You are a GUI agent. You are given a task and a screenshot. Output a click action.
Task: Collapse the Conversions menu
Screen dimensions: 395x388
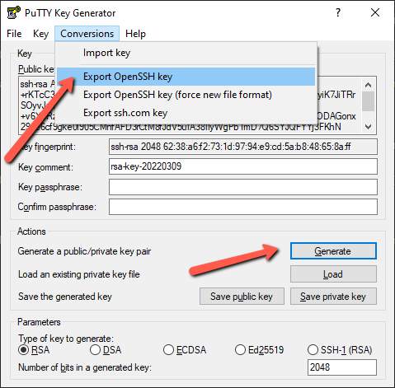(x=87, y=34)
